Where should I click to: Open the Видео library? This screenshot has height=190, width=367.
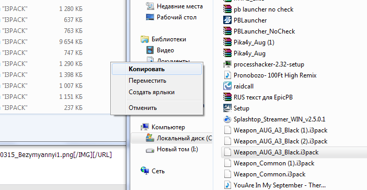point(165,50)
